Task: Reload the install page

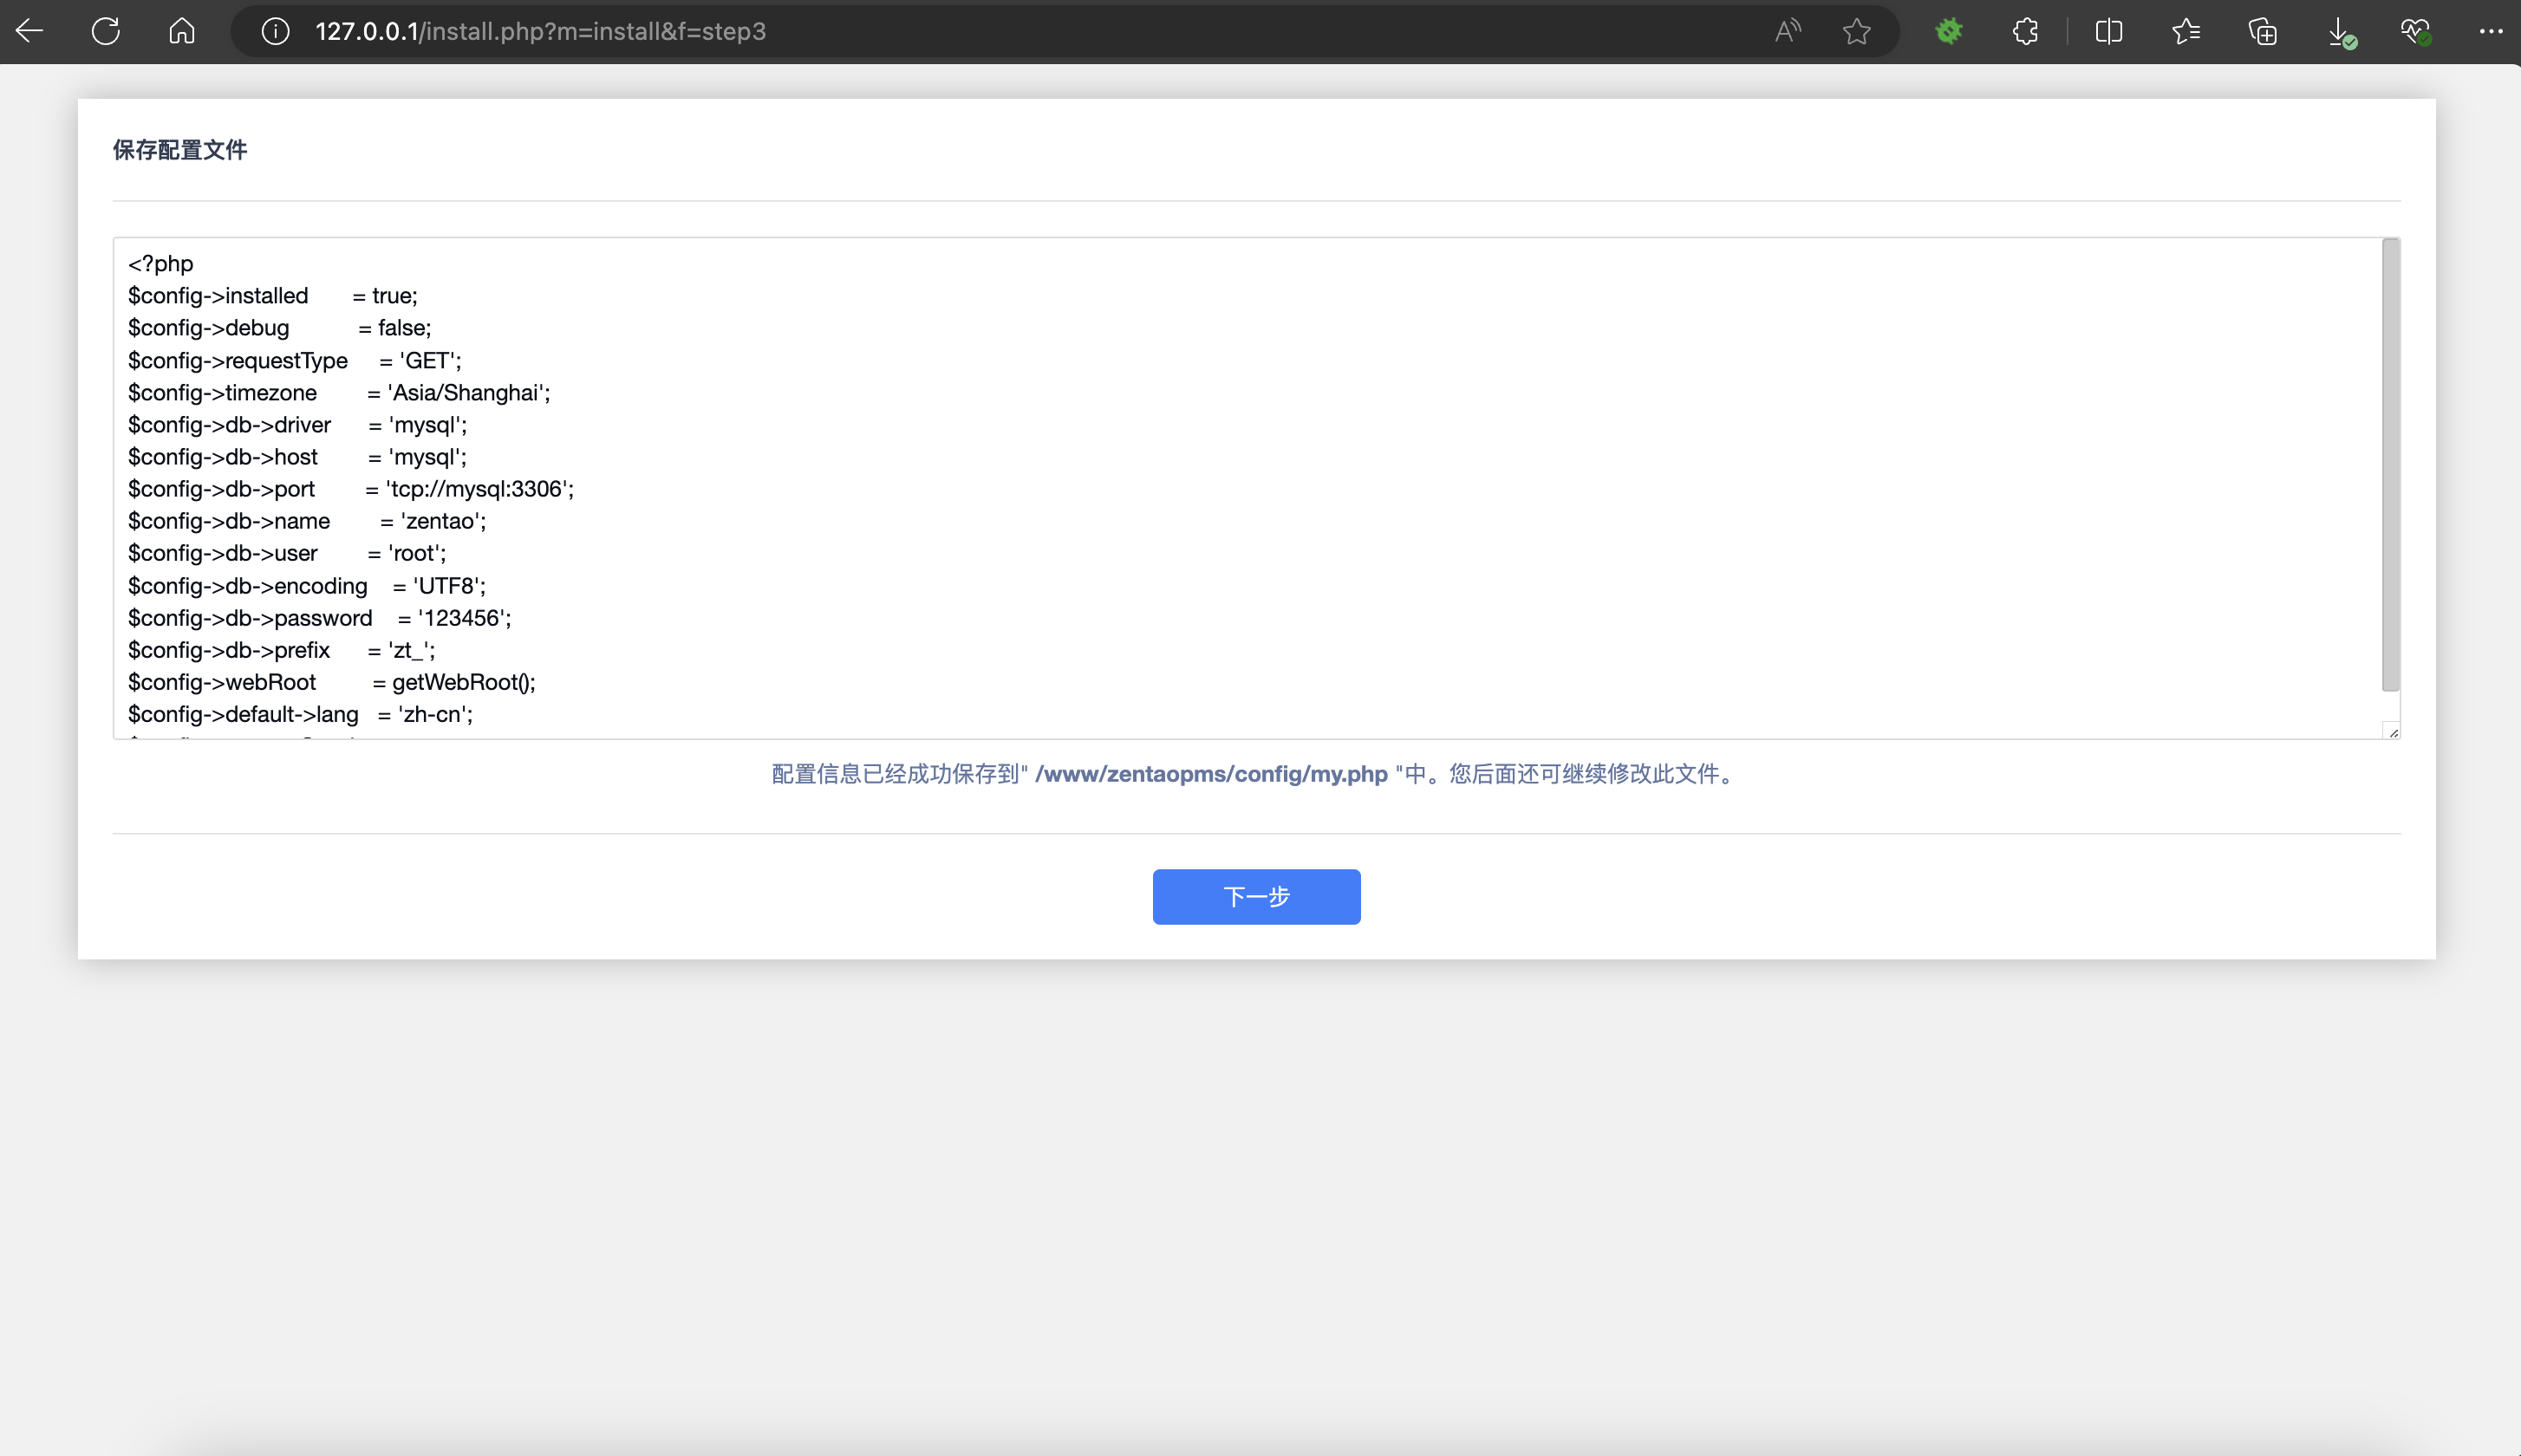Action: coord(105,31)
